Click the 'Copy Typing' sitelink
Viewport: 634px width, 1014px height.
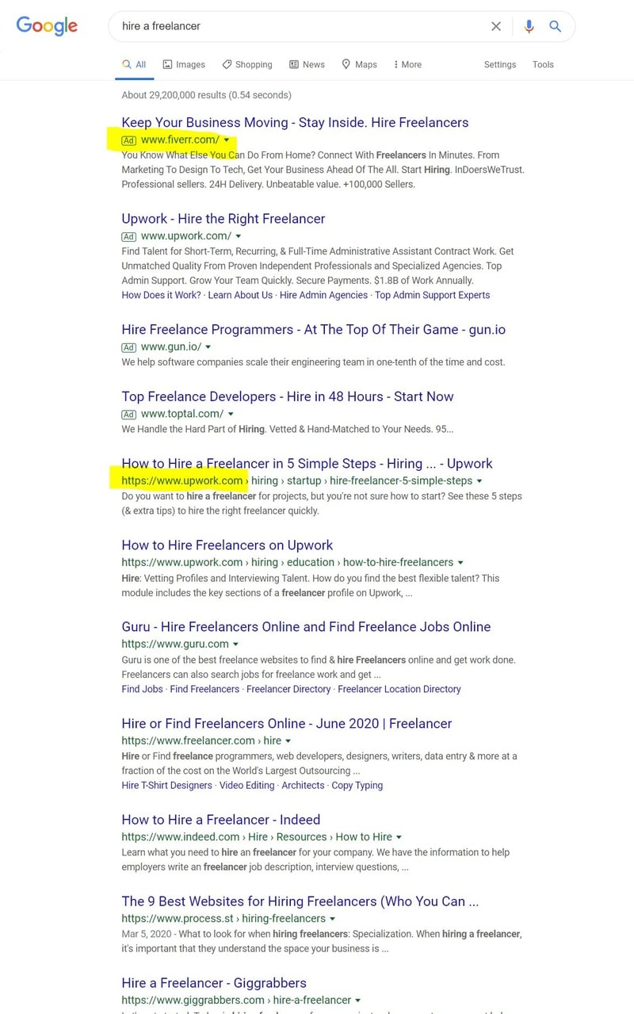coord(357,786)
